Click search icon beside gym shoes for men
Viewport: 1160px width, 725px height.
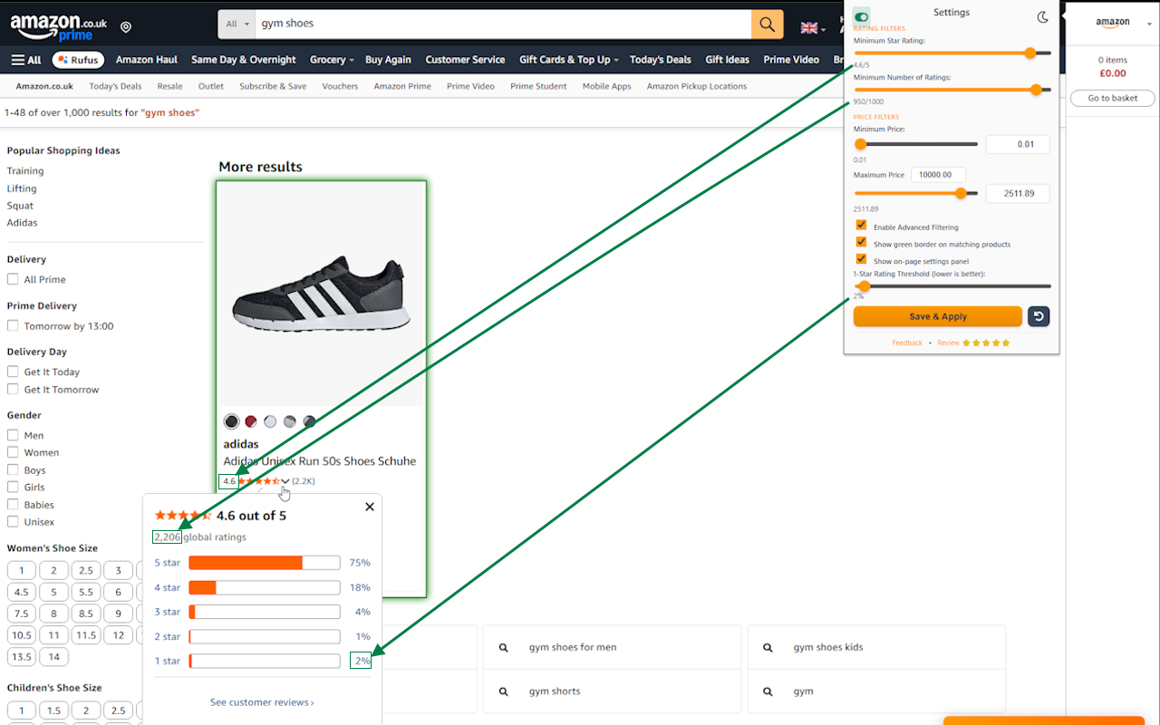504,647
